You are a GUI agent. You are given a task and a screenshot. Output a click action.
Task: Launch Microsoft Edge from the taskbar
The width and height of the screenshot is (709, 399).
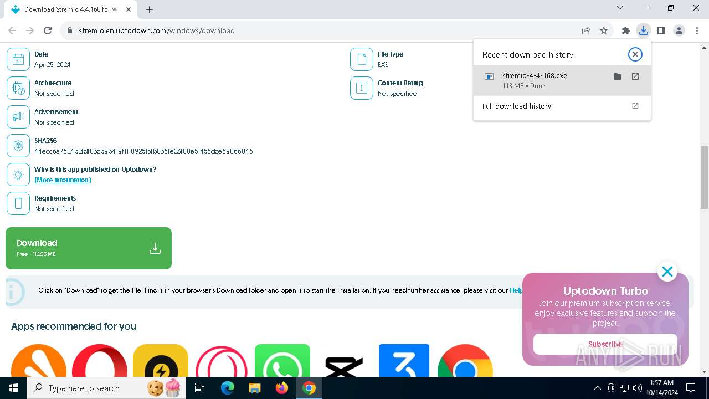pyautogui.click(x=228, y=388)
